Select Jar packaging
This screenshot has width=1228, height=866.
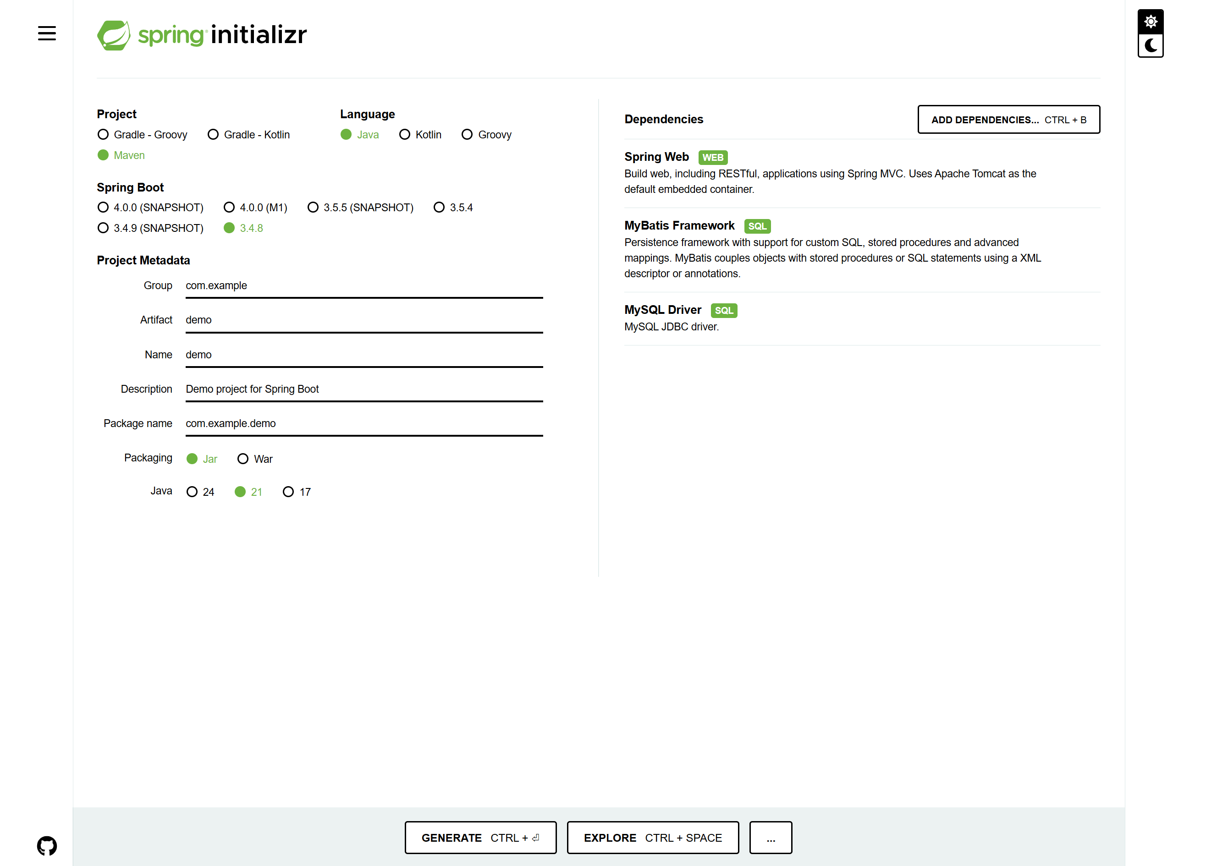[202, 459]
